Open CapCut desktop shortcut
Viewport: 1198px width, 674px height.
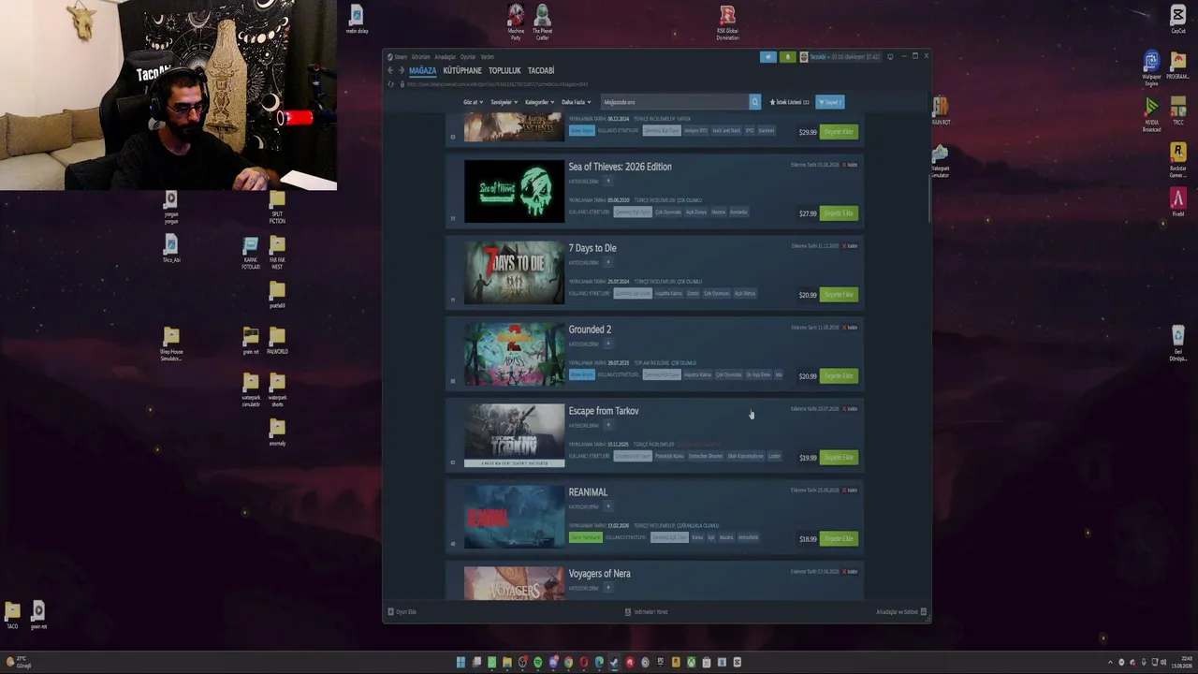(1178, 20)
